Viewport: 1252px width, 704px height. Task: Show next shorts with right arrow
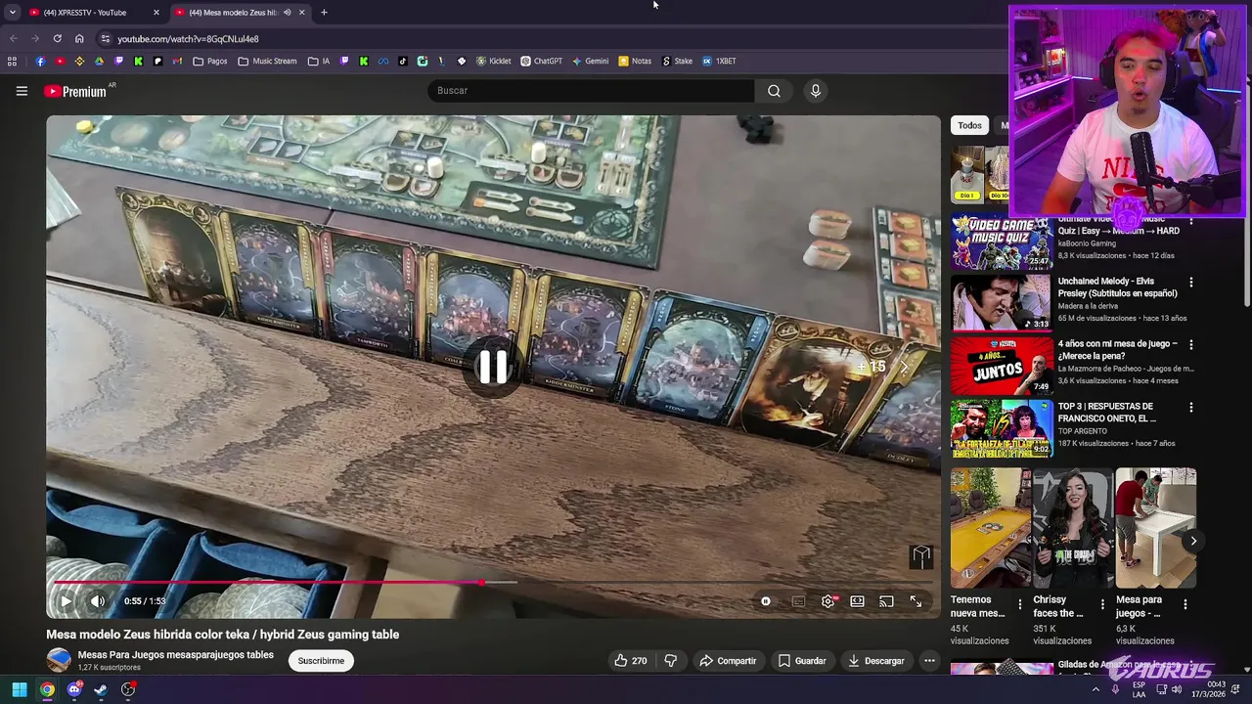[1193, 541]
